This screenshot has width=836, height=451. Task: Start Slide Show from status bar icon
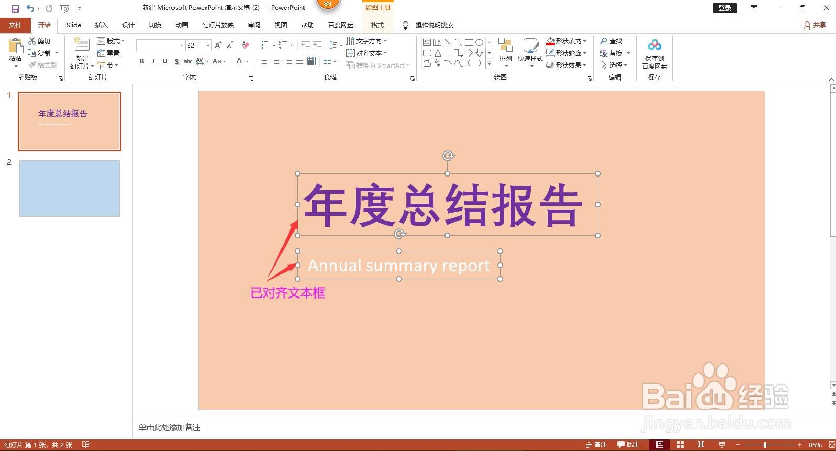pos(722,445)
